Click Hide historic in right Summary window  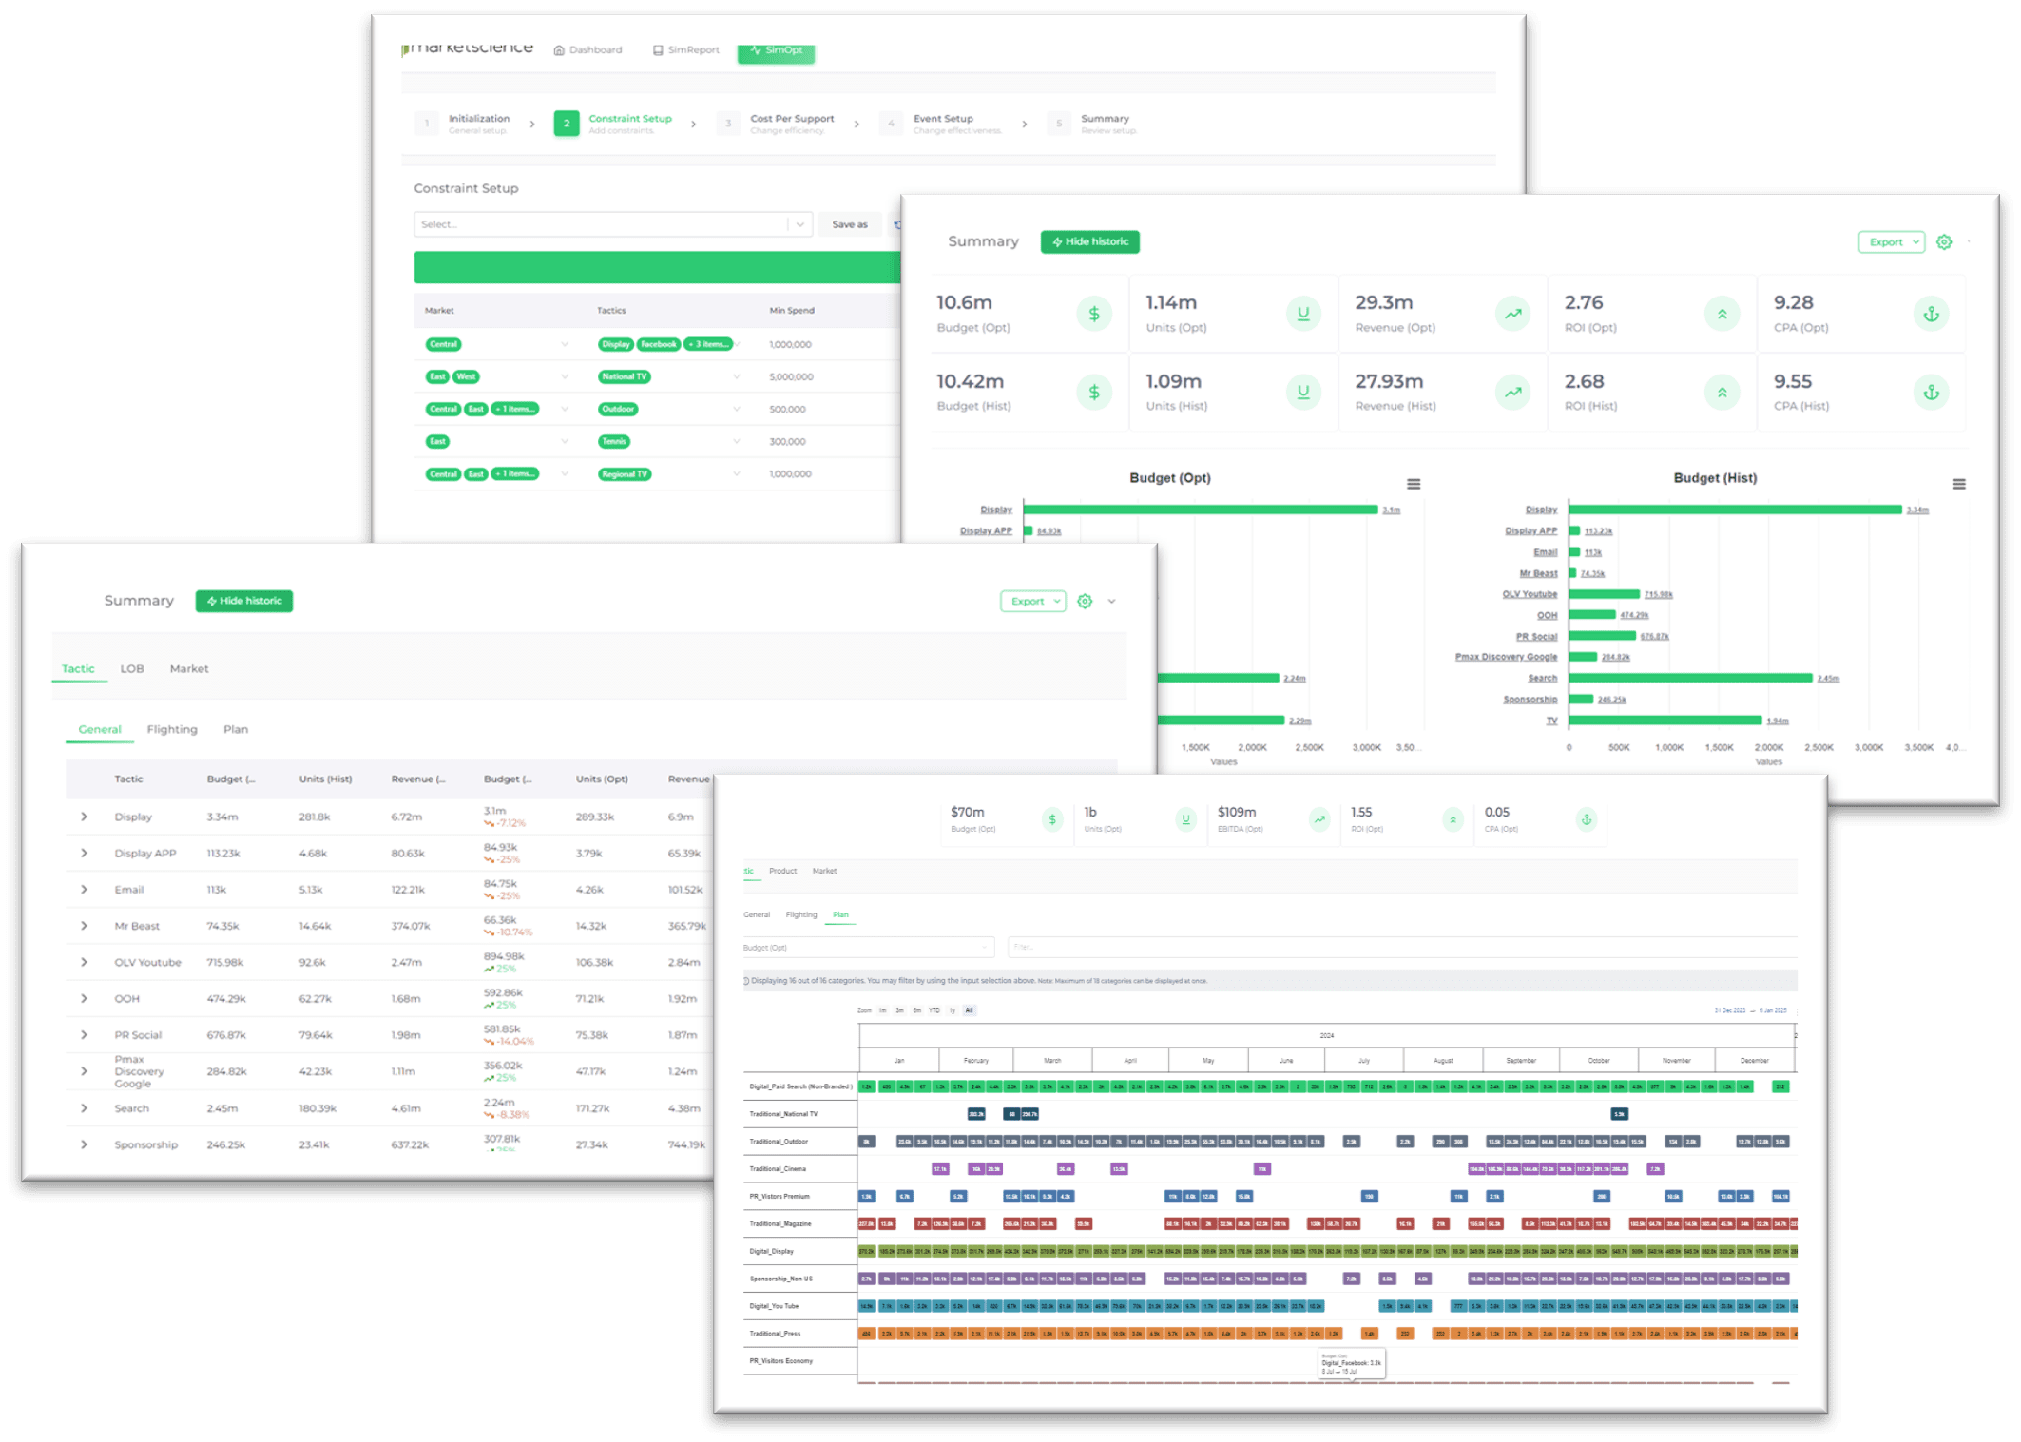tap(1089, 242)
